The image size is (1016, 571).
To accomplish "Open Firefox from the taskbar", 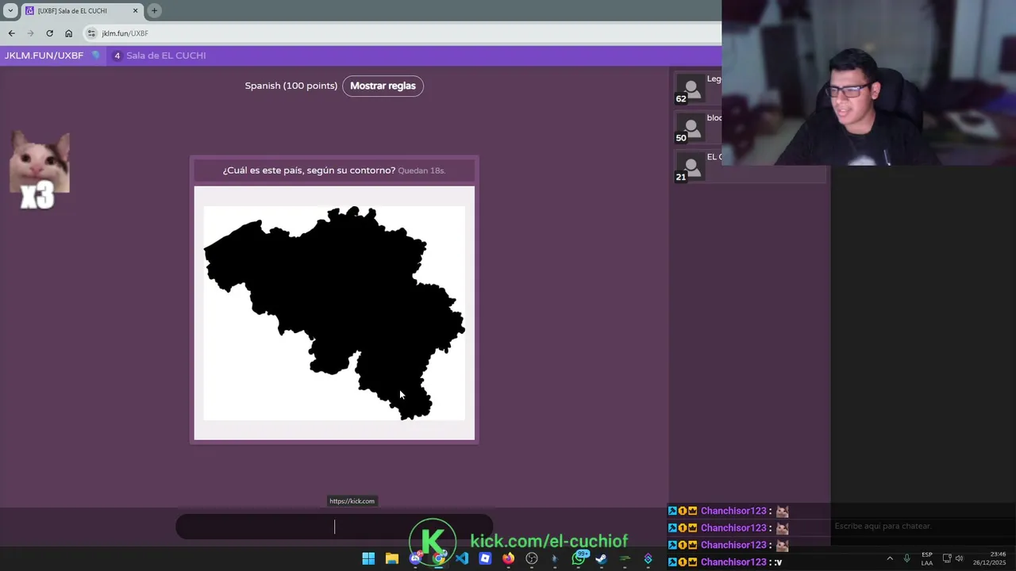I will pos(508,558).
